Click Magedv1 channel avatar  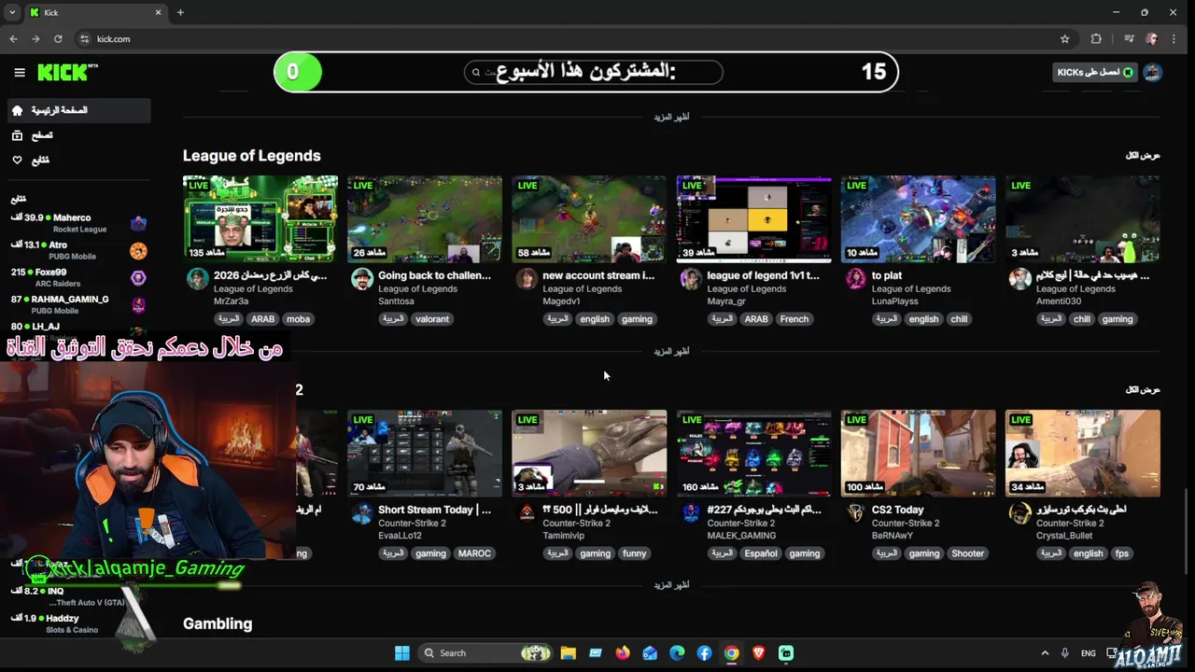coord(527,279)
